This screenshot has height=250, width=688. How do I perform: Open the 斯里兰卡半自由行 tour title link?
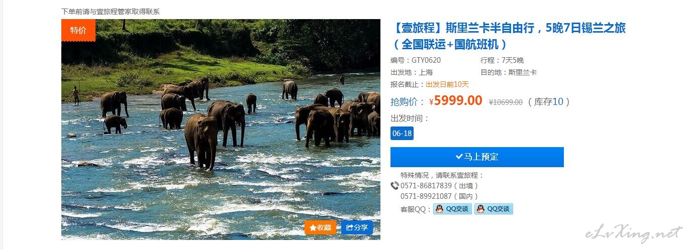(508, 36)
